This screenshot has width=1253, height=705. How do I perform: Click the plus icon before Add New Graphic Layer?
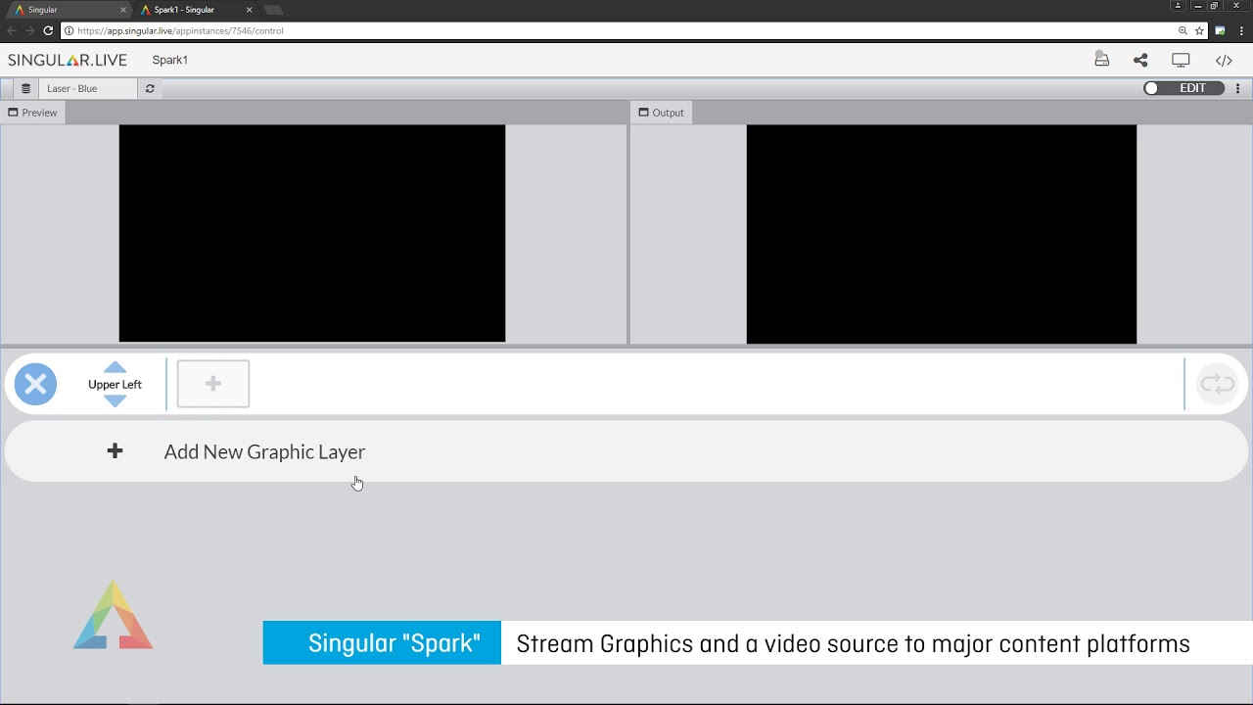115,450
